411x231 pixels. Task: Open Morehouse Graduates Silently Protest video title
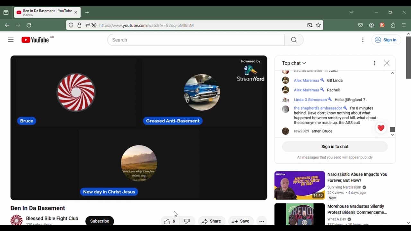click(x=357, y=209)
